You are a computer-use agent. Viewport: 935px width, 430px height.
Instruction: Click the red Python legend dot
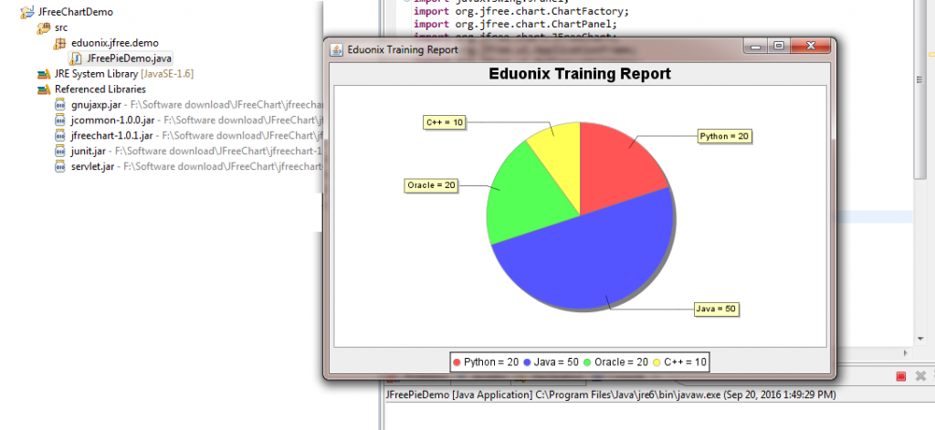point(457,362)
